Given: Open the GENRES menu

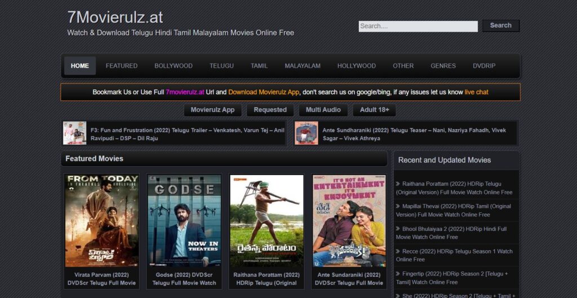Looking at the screenshot, I should coord(443,66).
